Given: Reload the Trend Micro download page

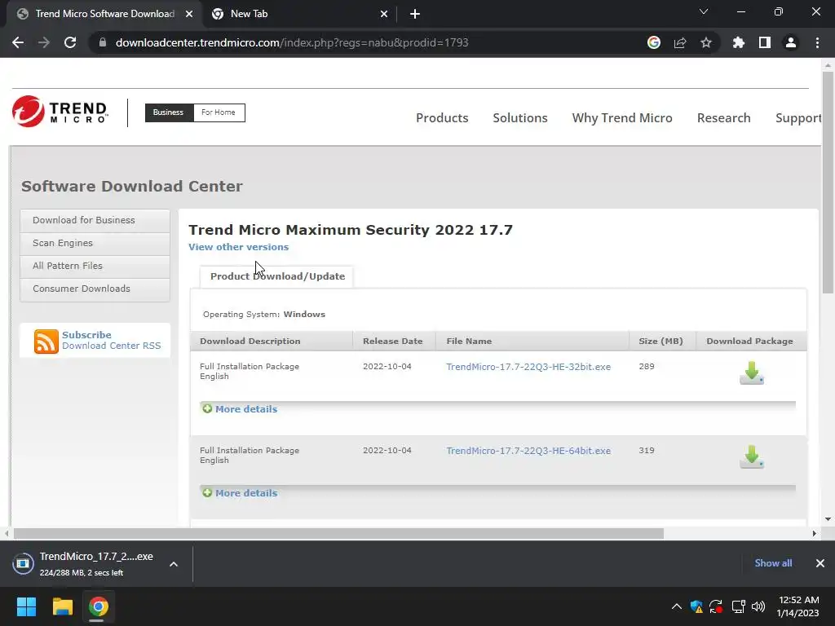Looking at the screenshot, I should click(x=70, y=42).
